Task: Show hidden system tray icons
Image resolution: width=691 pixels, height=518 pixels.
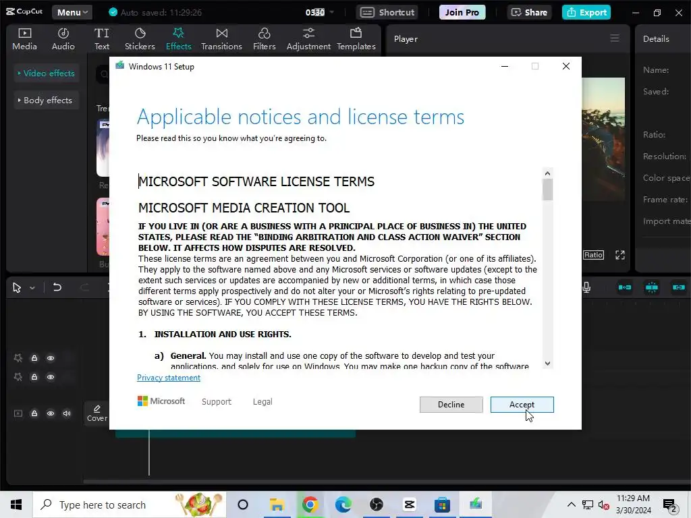Action: [571, 505]
